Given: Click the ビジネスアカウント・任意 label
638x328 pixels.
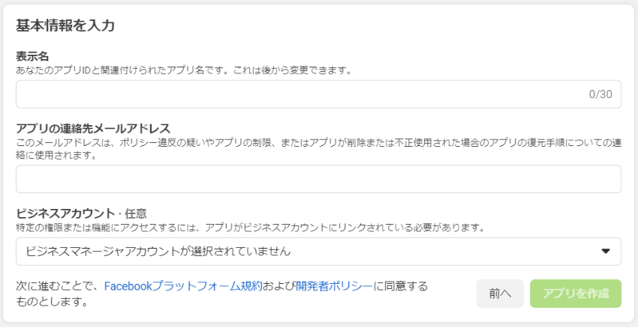Looking at the screenshot, I should click(81, 213).
